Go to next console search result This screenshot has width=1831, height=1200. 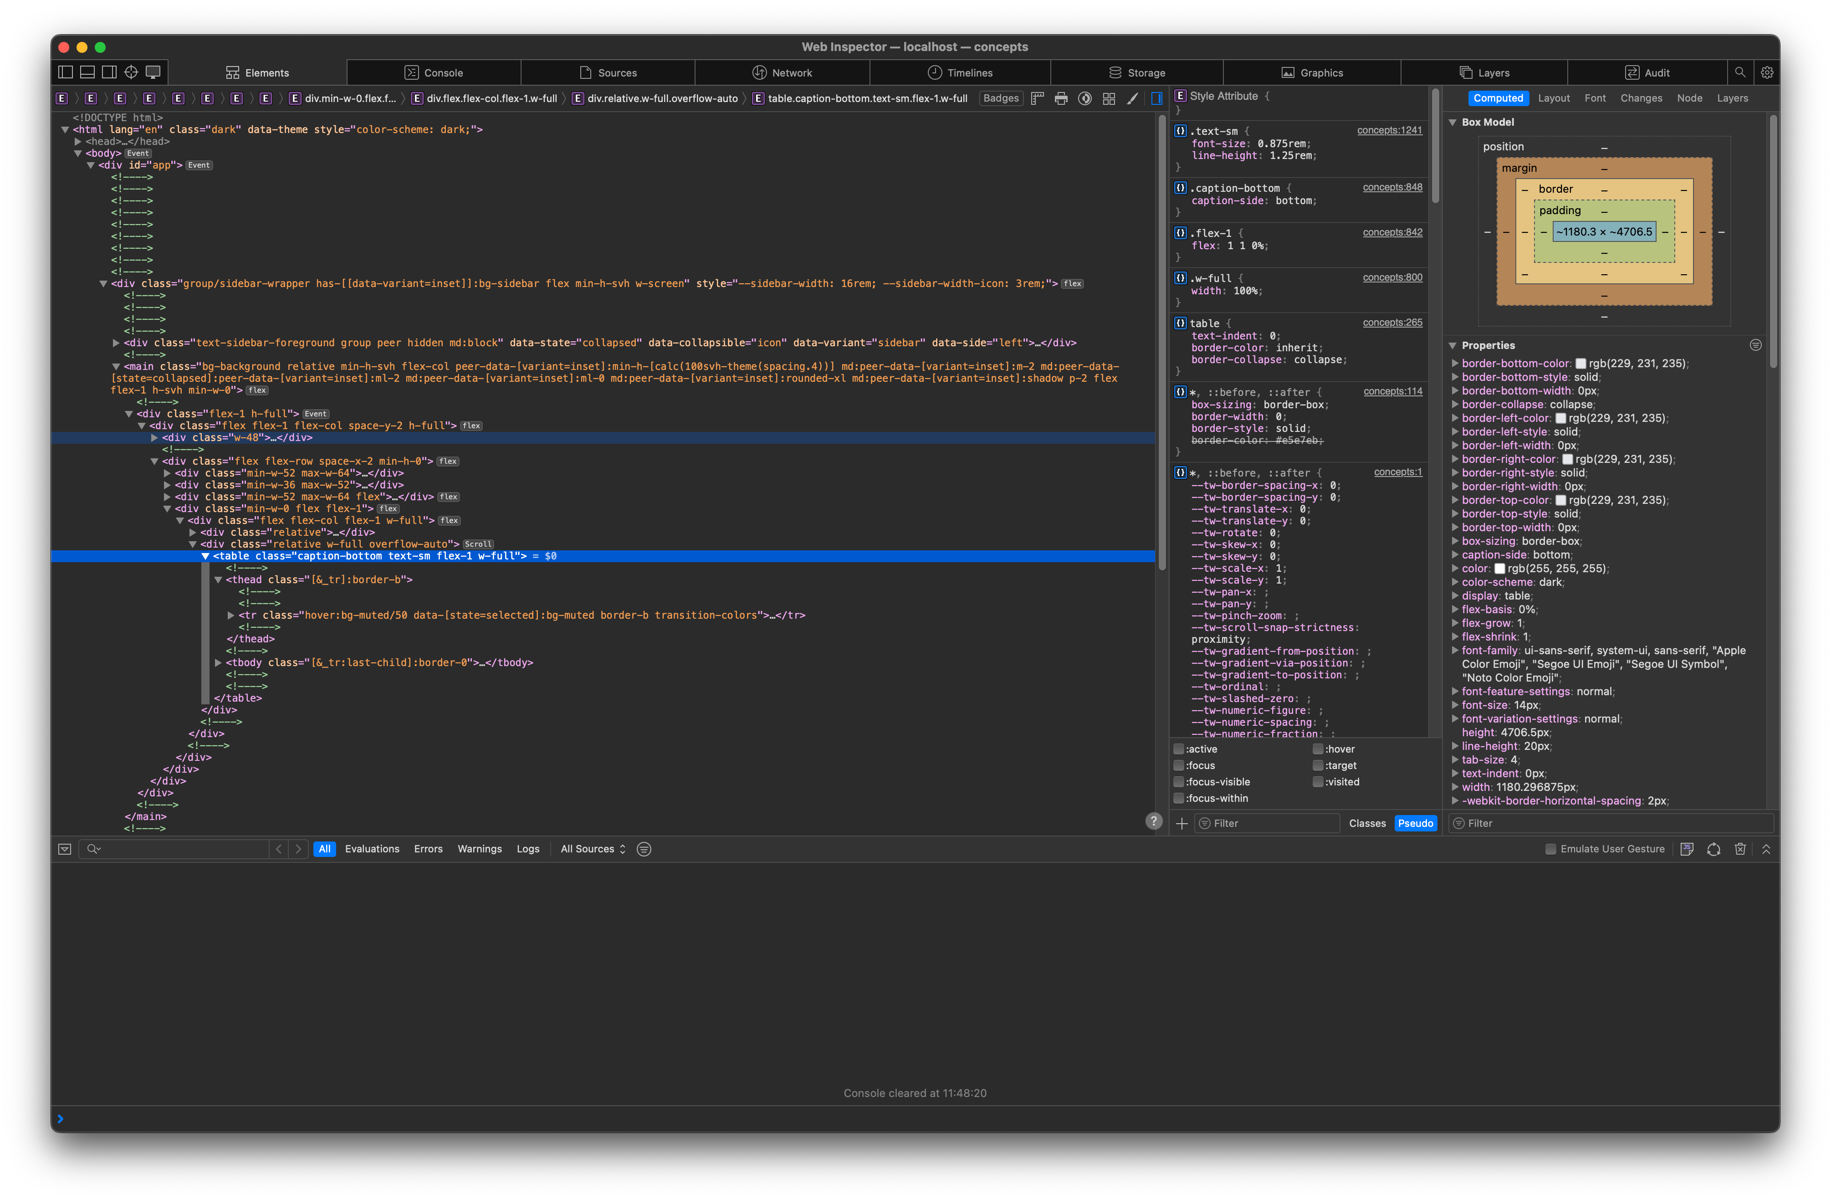(x=298, y=849)
